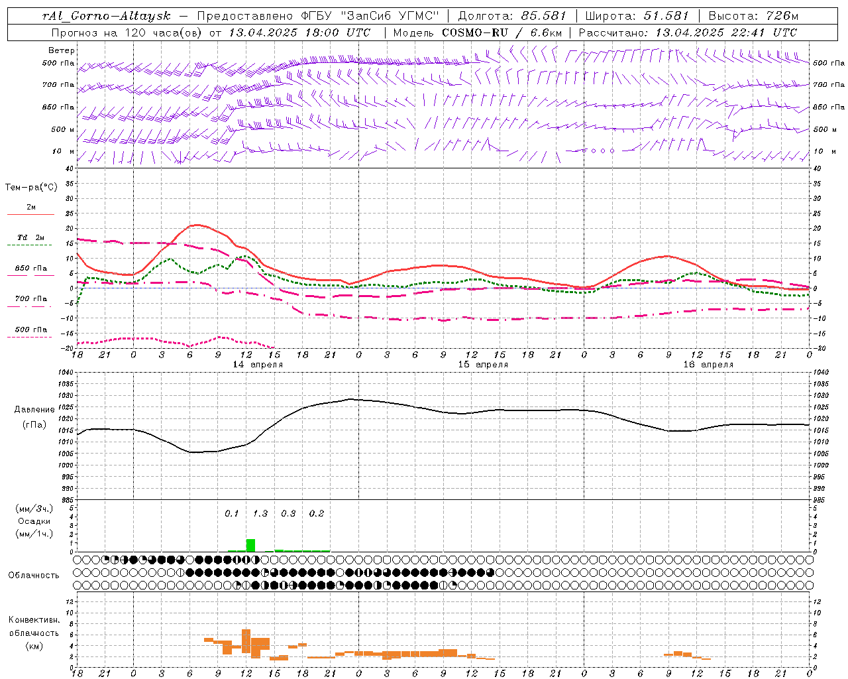Click the rAl_Gorno-Altaysk station title
848x679 pixels.
(106, 16)
